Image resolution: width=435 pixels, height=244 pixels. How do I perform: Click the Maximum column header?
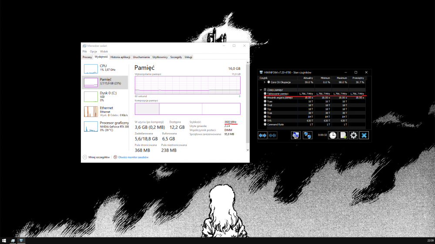340,78
